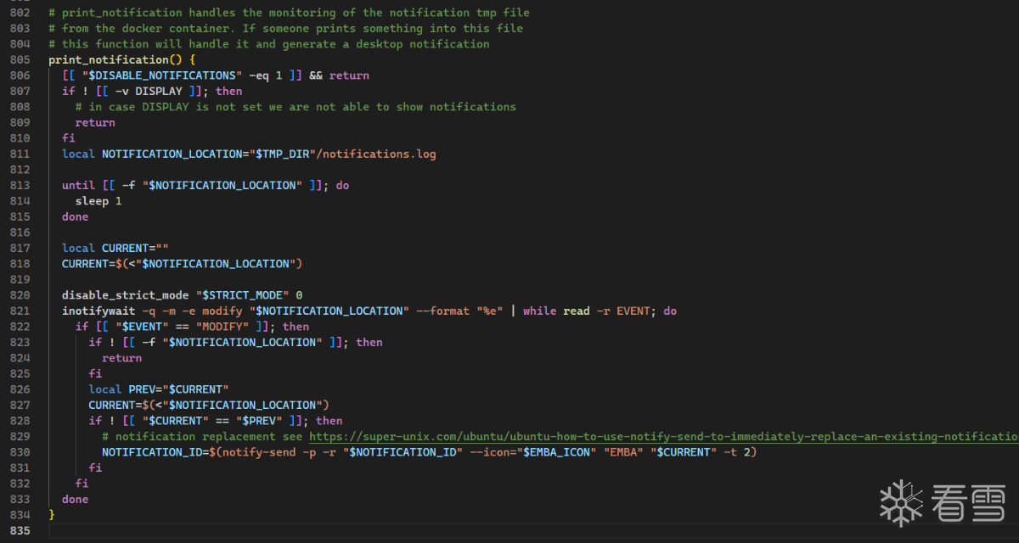Screen dimensions: 1019x543
Task: Click the 看雪 watermark text
Action: click(967, 503)
